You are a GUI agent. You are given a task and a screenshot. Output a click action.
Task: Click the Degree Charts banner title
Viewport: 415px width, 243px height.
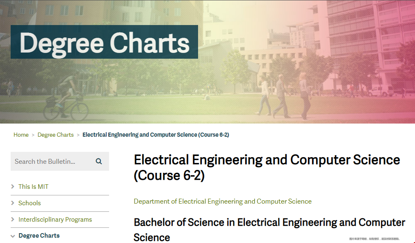point(104,42)
